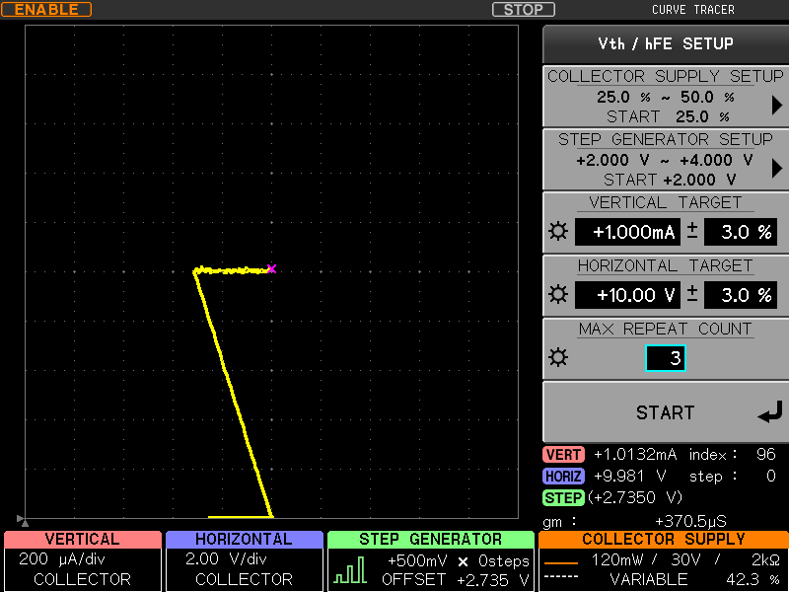Click the solid orange line legend icon
The height and width of the screenshot is (592, 789).
(561, 562)
